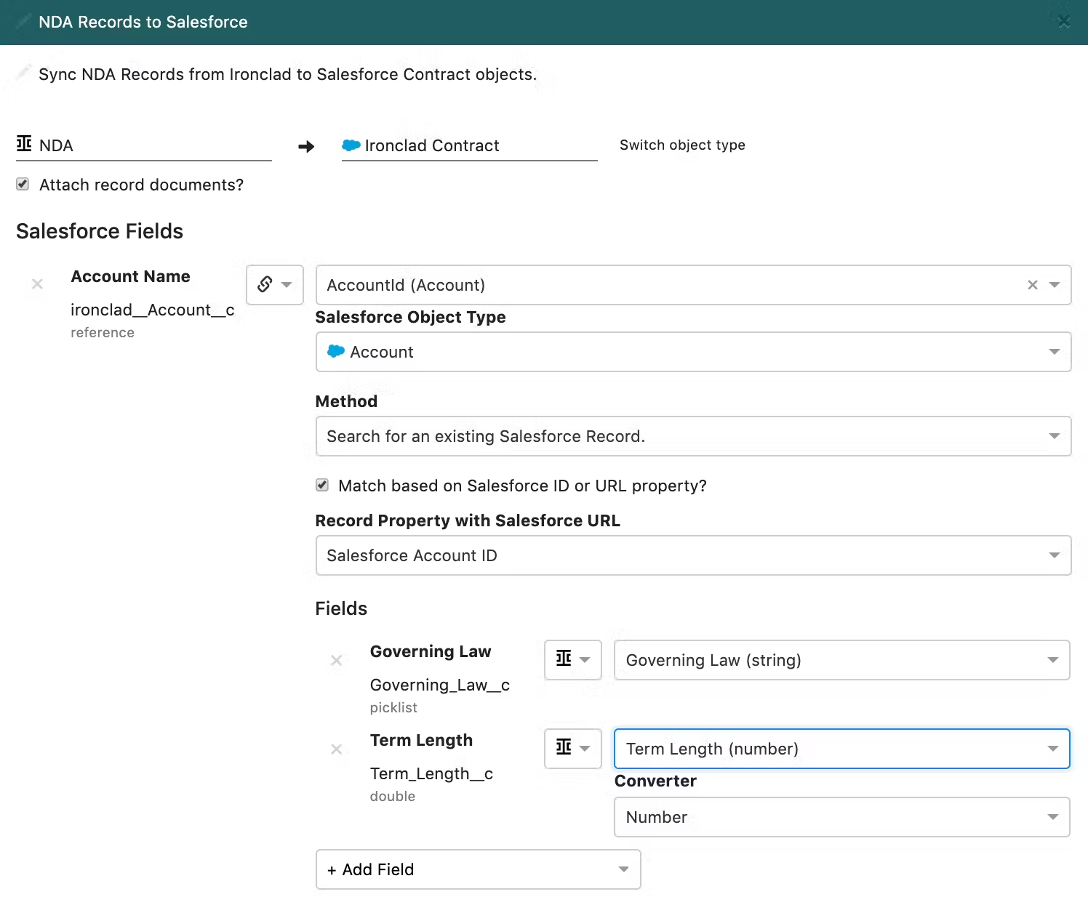Open source-type dropdown for Governing Law
The height and width of the screenshot is (897, 1088).
(x=573, y=660)
